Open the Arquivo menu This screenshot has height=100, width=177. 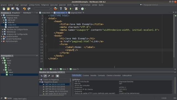[4, 5]
